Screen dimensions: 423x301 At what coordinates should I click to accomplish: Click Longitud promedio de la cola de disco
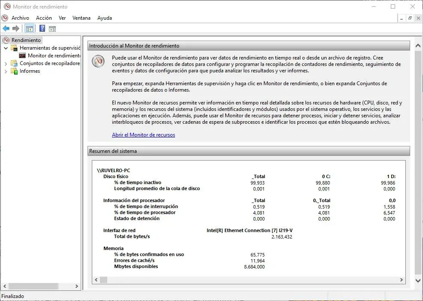point(157,188)
